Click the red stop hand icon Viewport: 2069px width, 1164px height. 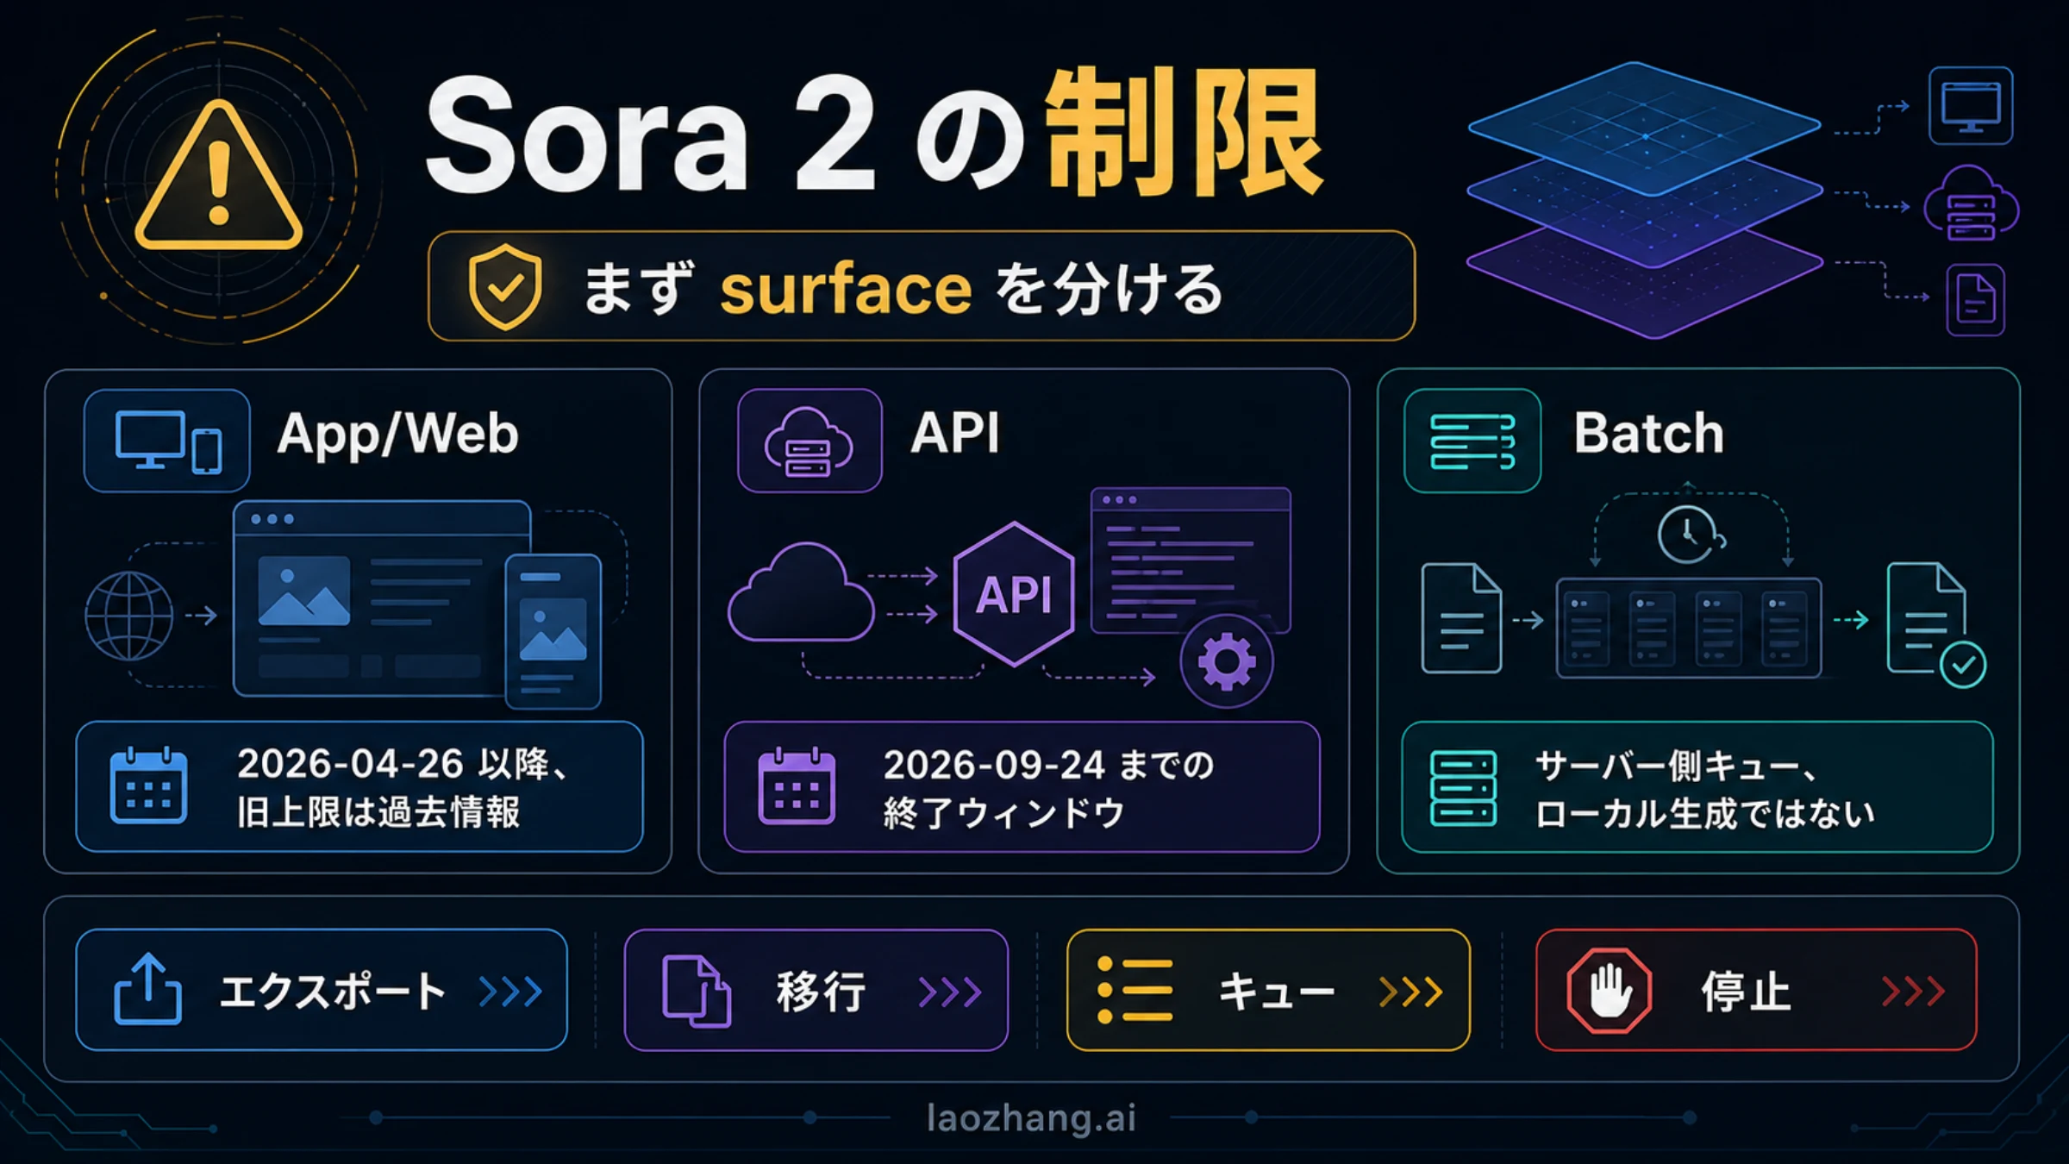tap(1609, 990)
